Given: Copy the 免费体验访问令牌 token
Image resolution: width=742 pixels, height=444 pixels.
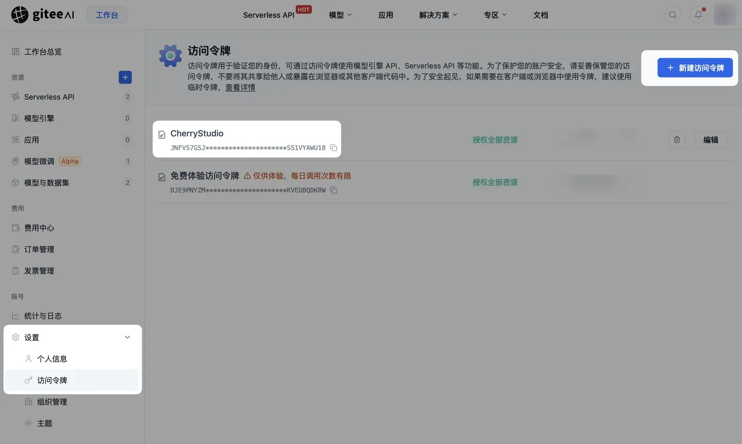Looking at the screenshot, I should point(333,190).
